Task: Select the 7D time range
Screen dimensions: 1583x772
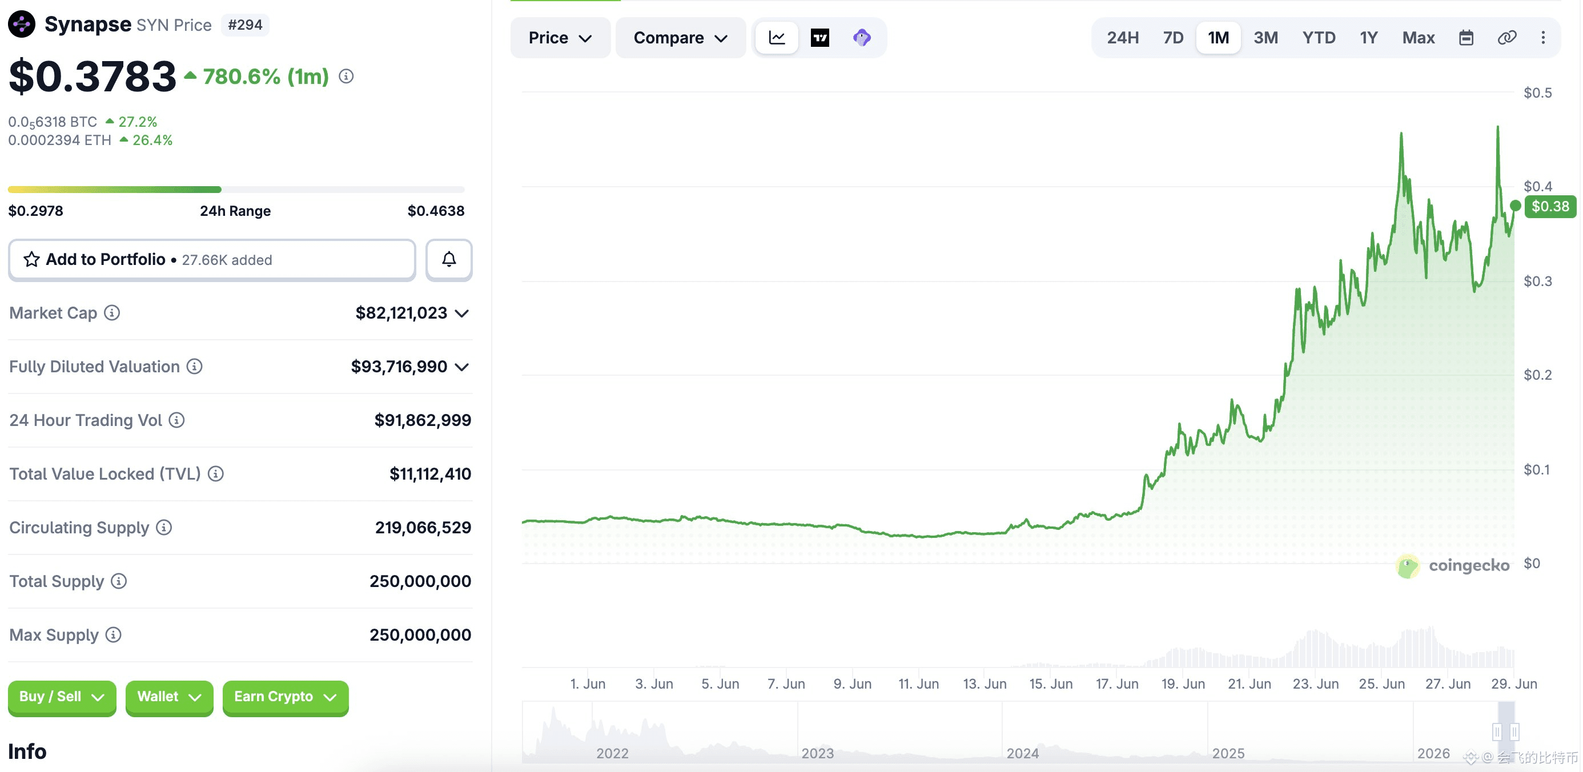Action: tap(1173, 38)
